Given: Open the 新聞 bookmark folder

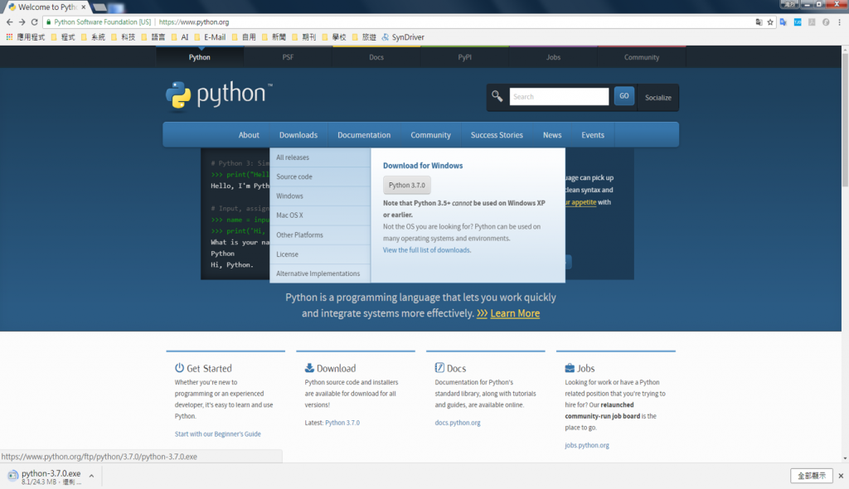Looking at the screenshot, I should coord(274,36).
